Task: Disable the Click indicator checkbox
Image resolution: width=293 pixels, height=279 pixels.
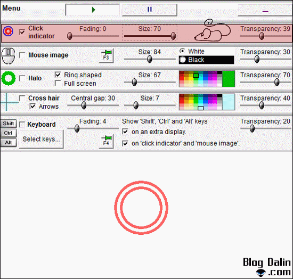Action: pos(22,32)
